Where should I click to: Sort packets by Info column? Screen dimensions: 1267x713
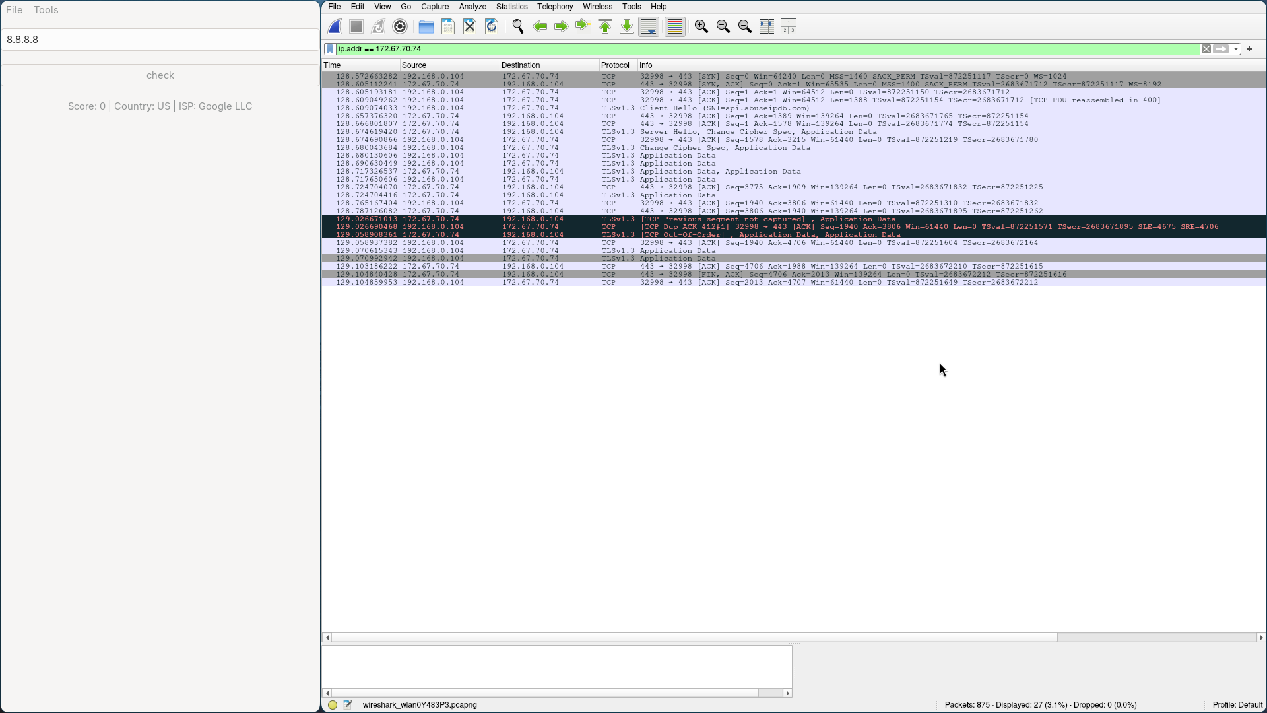coord(952,65)
